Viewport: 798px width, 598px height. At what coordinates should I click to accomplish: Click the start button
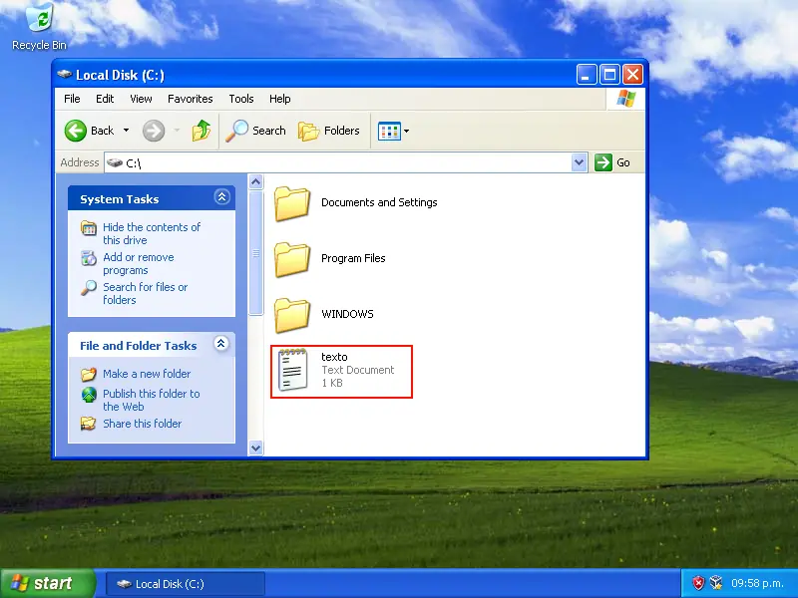(48, 583)
